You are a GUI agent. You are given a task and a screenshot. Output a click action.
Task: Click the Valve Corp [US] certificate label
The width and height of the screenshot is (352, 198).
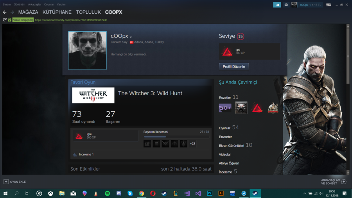[x=23, y=20]
